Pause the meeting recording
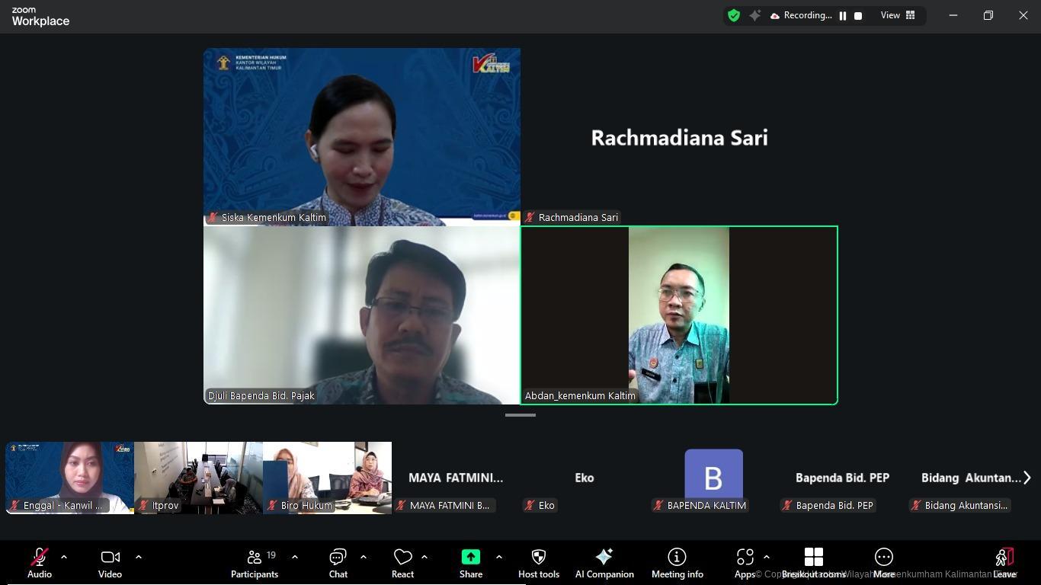Image resolution: width=1041 pixels, height=585 pixels. tap(843, 15)
